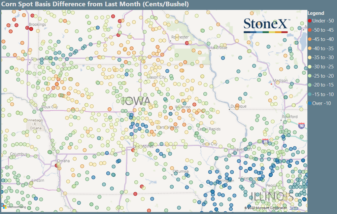Click the Interstate 90 shield

click(301, 125)
